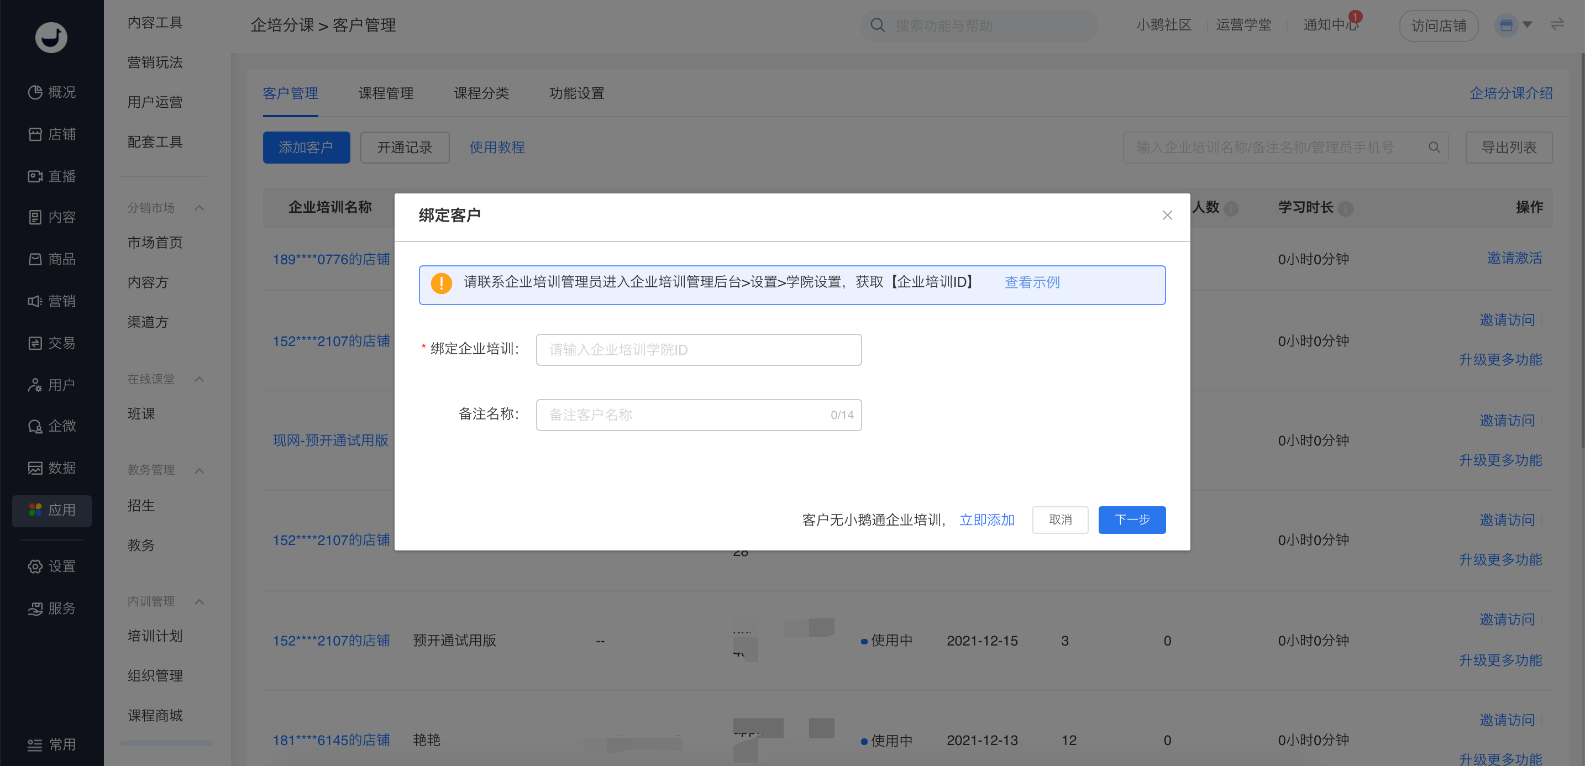Go to 课程商城
Viewport: 1585px width, 766px height.
[x=155, y=716]
